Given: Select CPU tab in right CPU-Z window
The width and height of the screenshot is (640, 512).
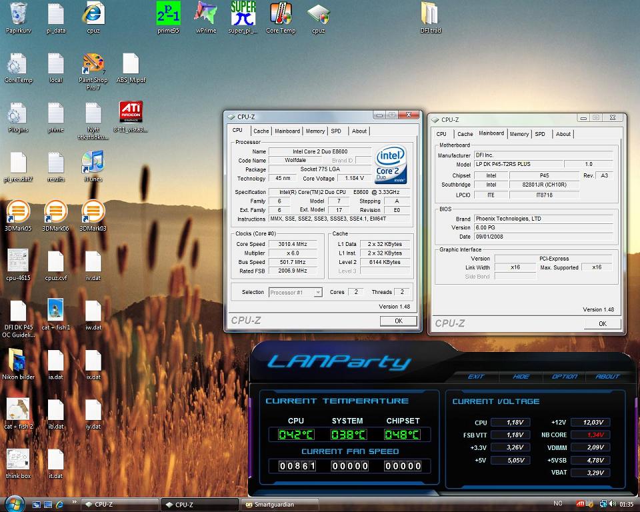Looking at the screenshot, I should click(441, 134).
